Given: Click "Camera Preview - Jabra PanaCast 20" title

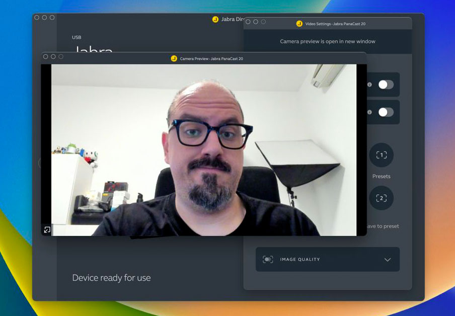Looking at the screenshot, I should [211, 58].
